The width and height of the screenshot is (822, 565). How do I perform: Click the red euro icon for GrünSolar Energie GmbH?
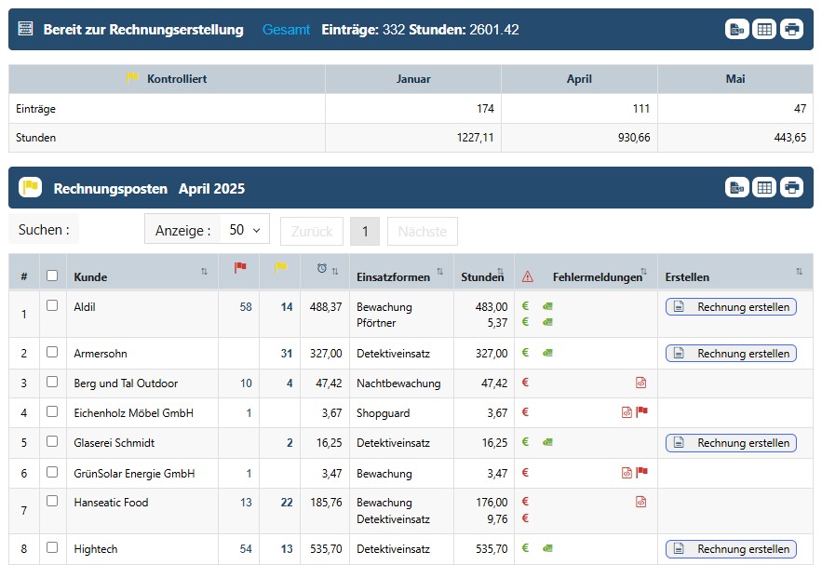click(525, 472)
